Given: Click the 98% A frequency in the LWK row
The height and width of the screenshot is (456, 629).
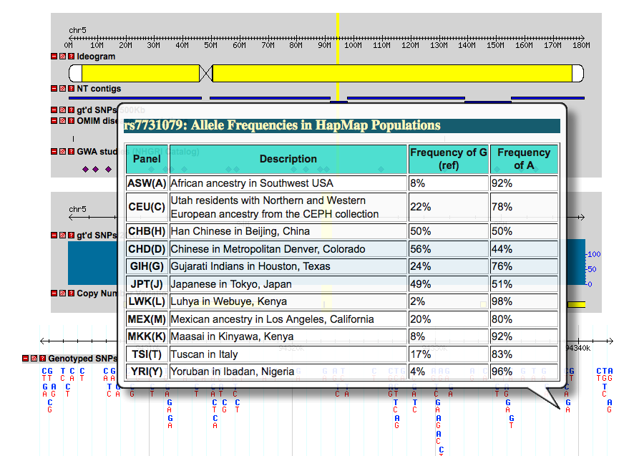Looking at the screenshot, I should pyautogui.click(x=502, y=301).
